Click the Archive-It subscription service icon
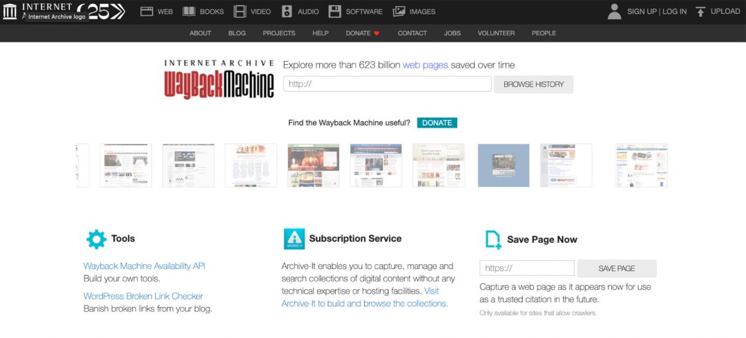This screenshot has width=746, height=338. (x=294, y=239)
